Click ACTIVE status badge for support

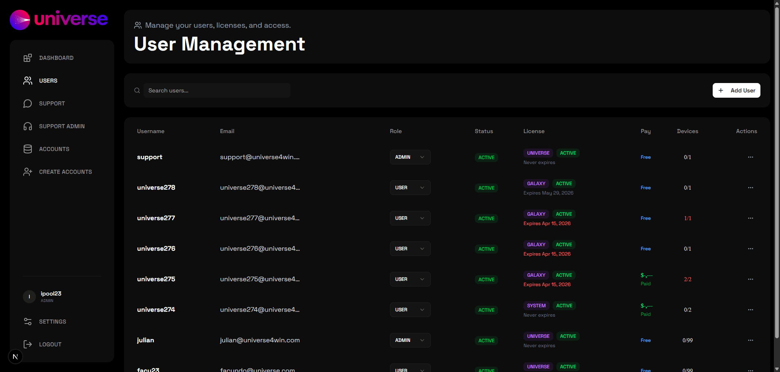pos(486,158)
